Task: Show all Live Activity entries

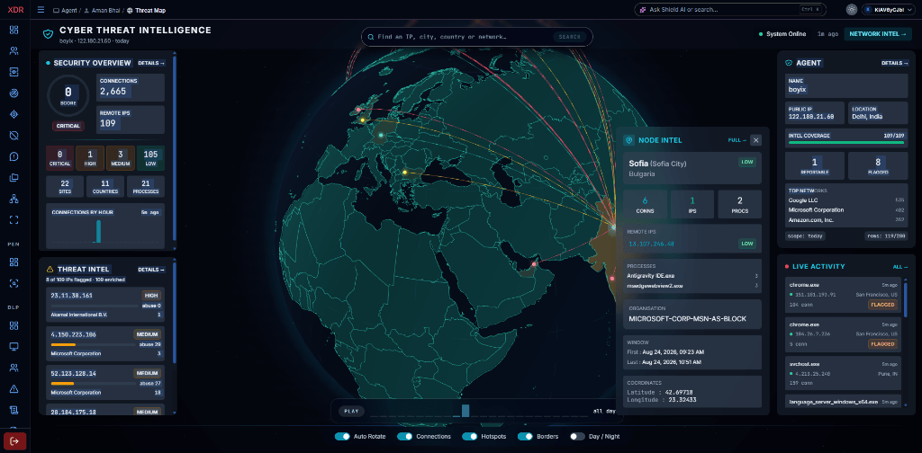Action: point(900,266)
